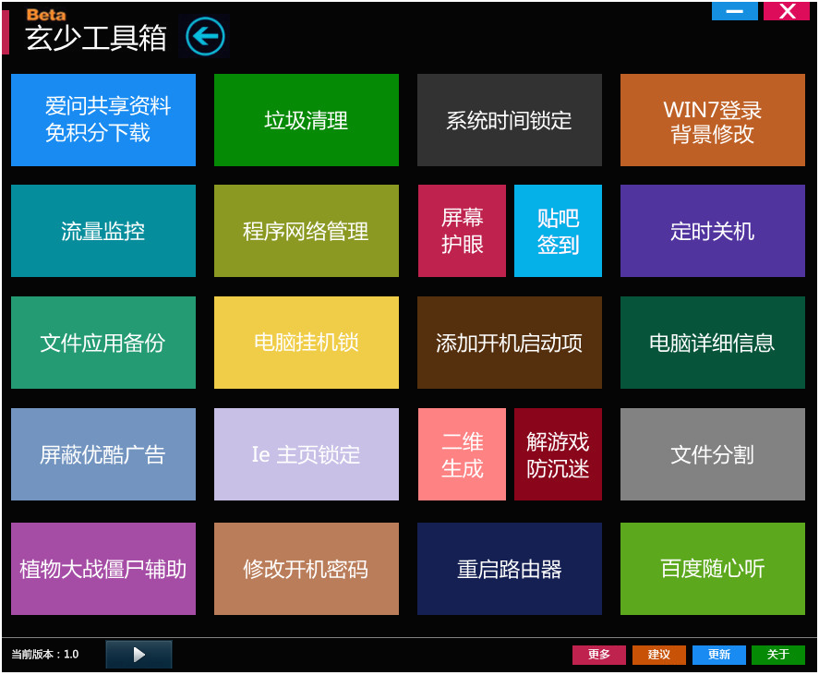Open the 关于 button
This screenshot has height=675, width=819.
[x=778, y=655]
